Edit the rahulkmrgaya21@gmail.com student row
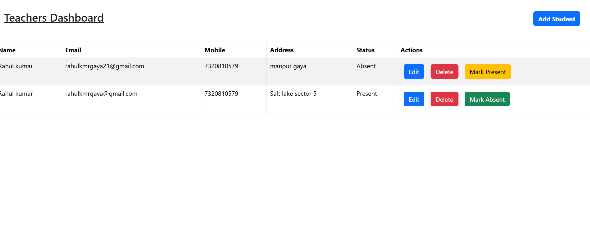The image size is (590, 244). pyautogui.click(x=414, y=72)
